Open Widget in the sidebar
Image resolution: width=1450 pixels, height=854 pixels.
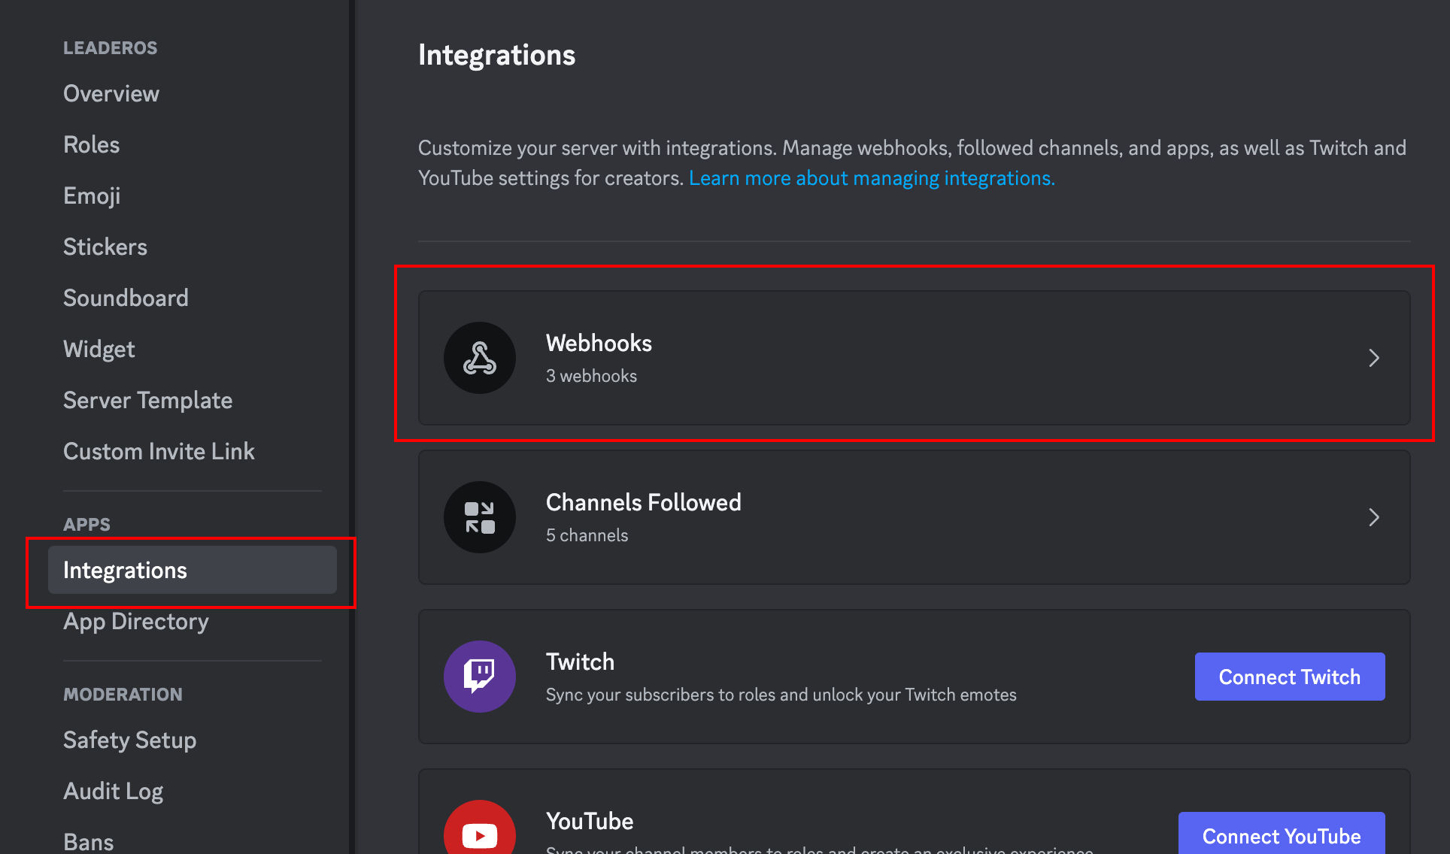click(x=99, y=350)
